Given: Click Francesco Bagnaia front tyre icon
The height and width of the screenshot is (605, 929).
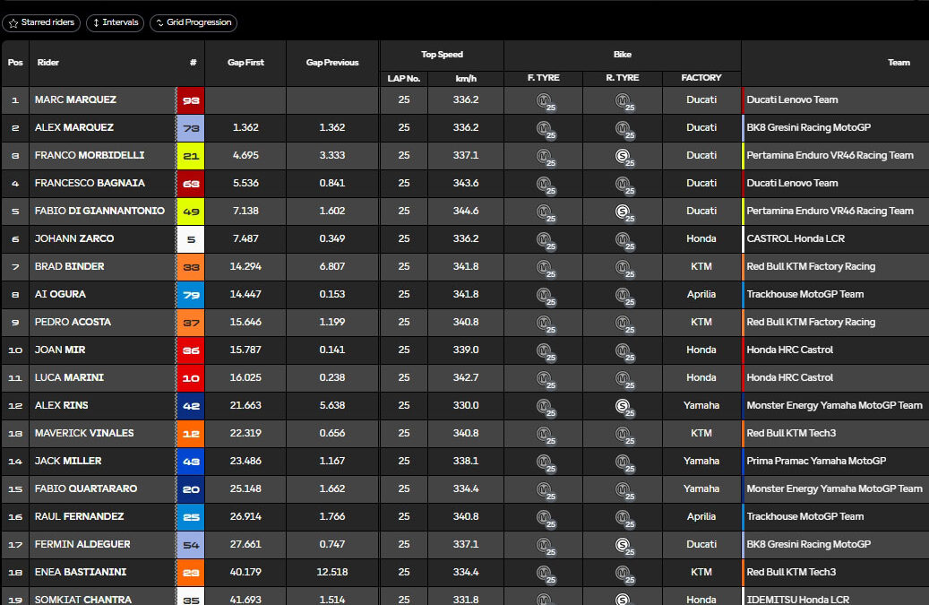Looking at the screenshot, I should tap(545, 185).
